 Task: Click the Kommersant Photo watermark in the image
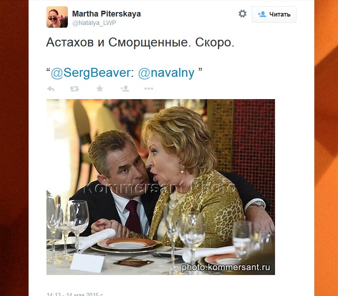[x=159, y=187]
